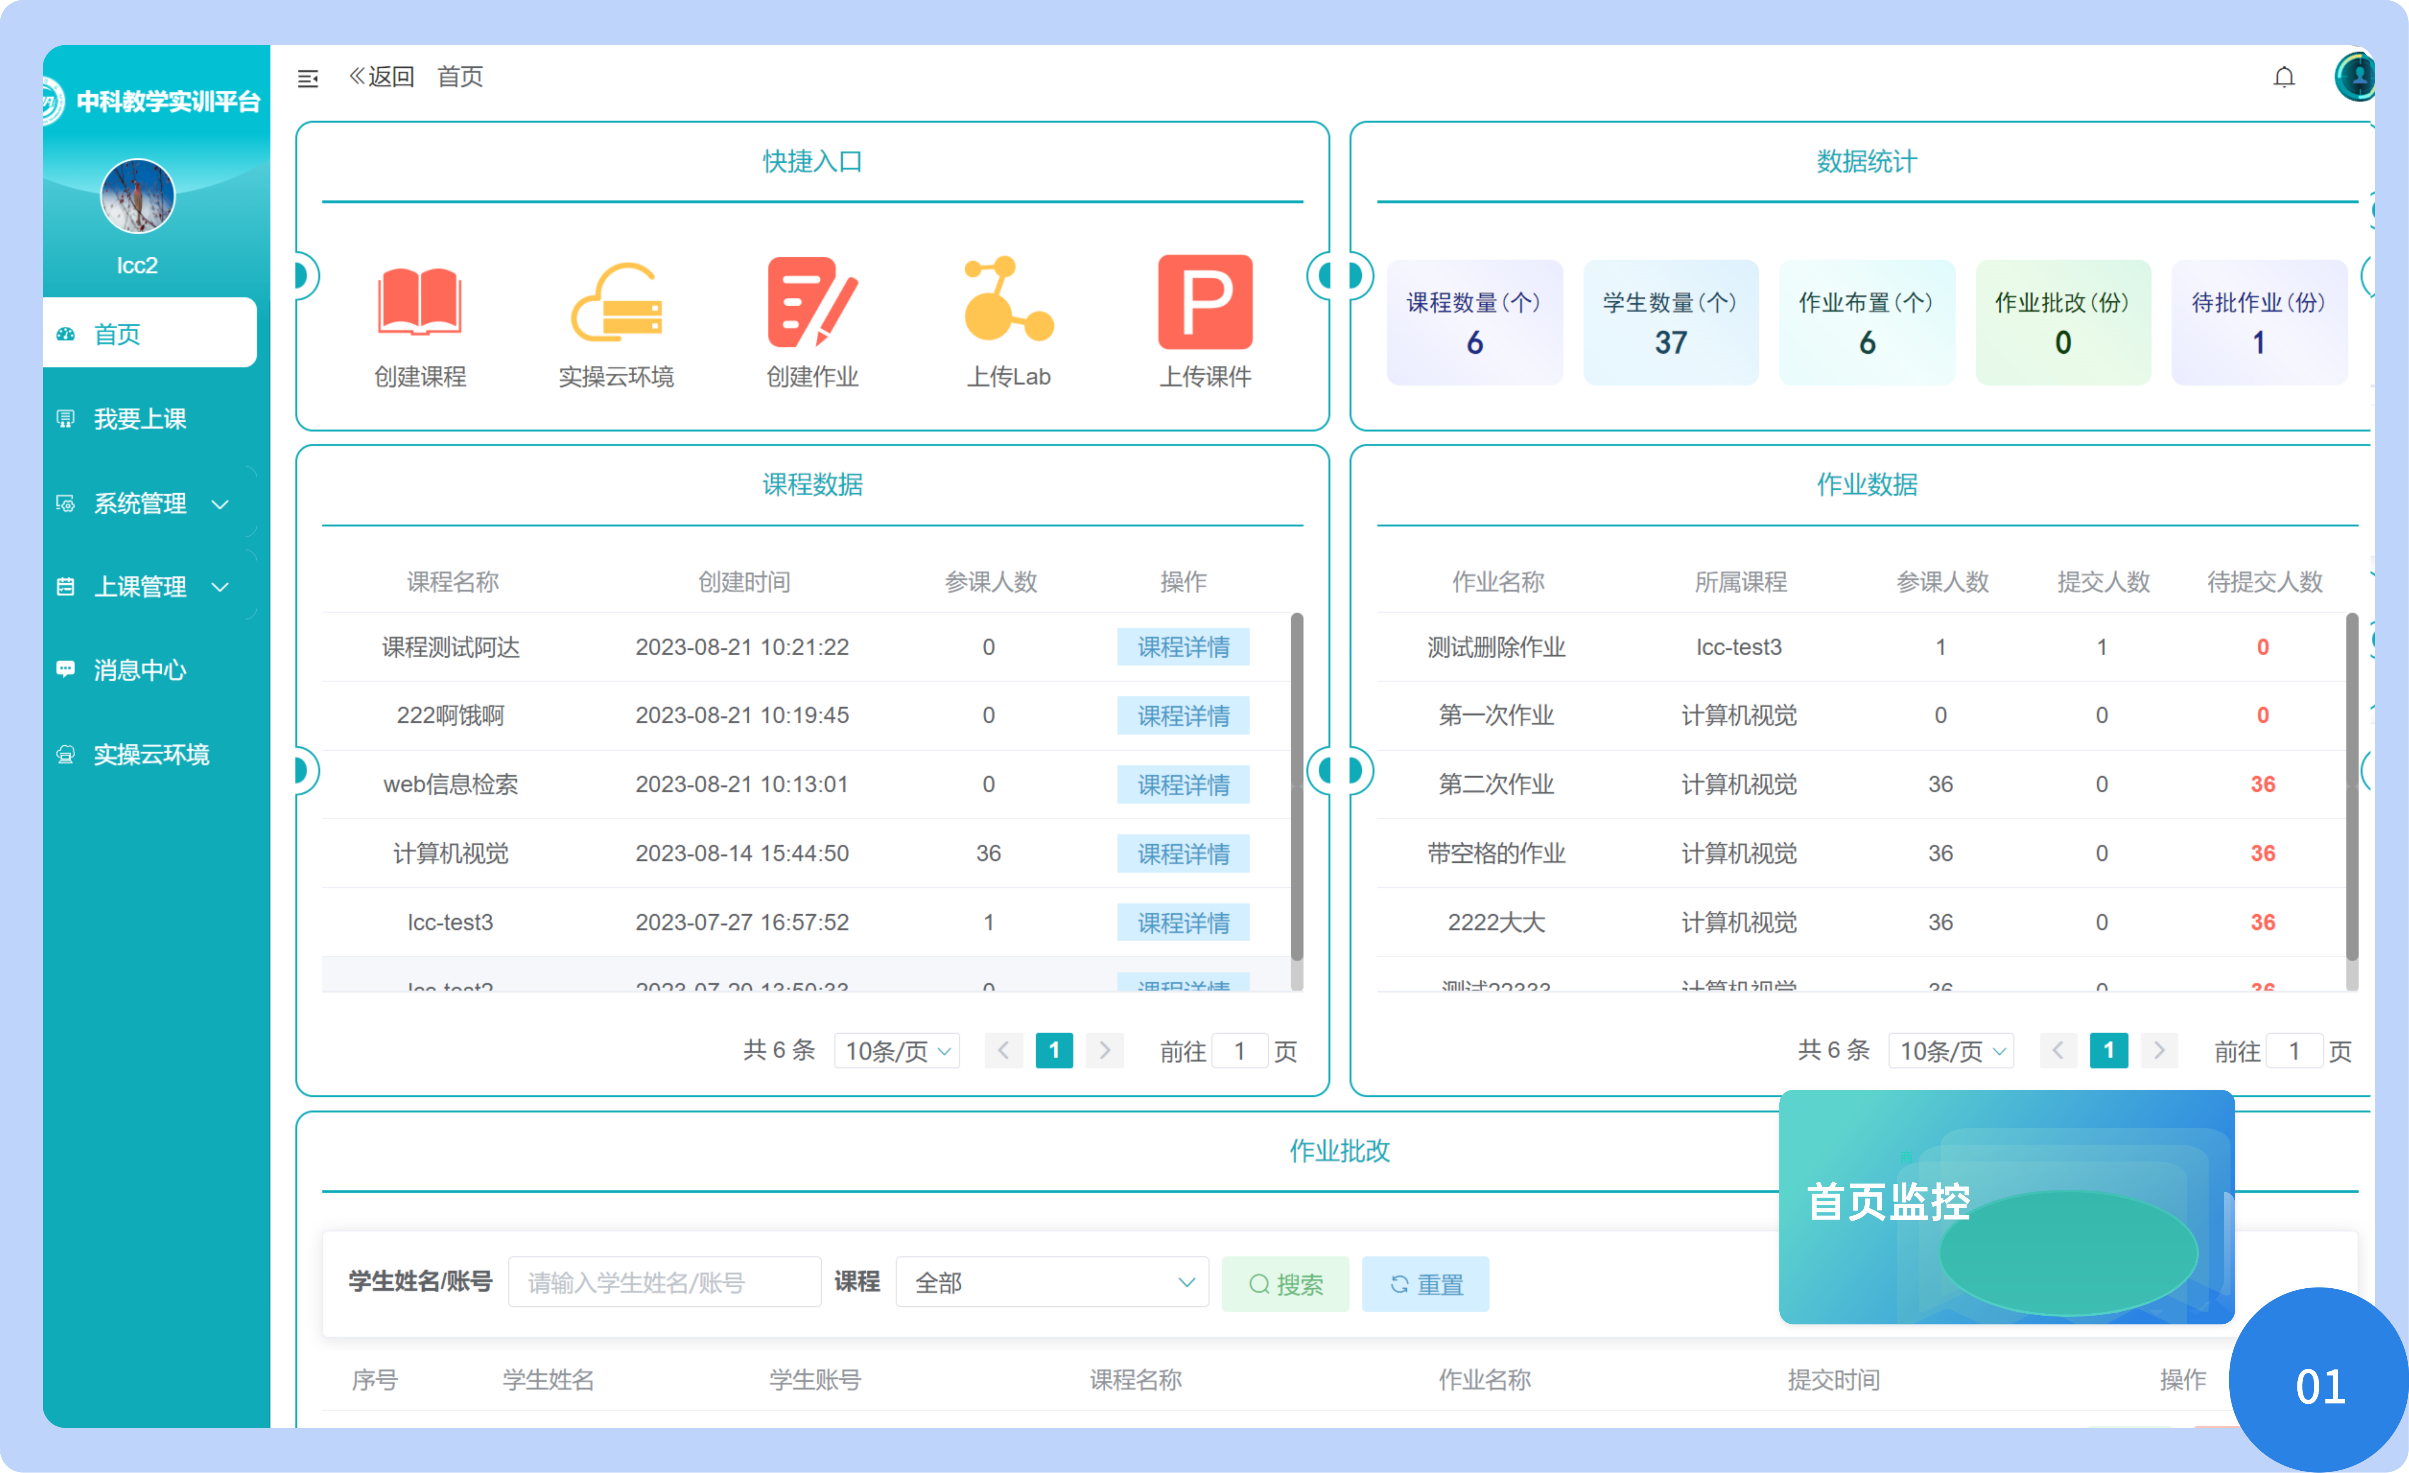Click page jump field in 课程数据

1240,1051
